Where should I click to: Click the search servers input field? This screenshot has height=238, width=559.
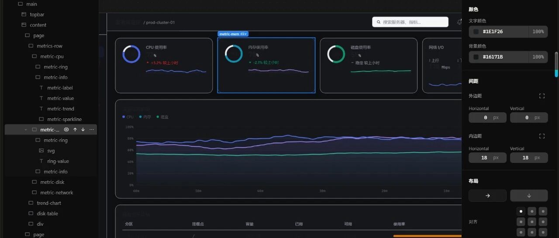click(410, 22)
